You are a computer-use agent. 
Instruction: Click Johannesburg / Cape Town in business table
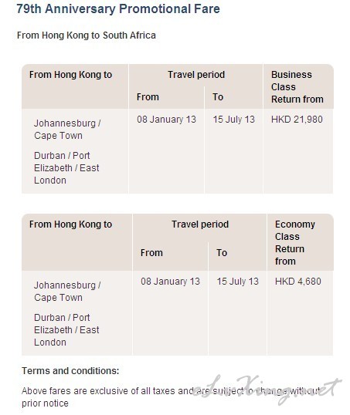67,130
